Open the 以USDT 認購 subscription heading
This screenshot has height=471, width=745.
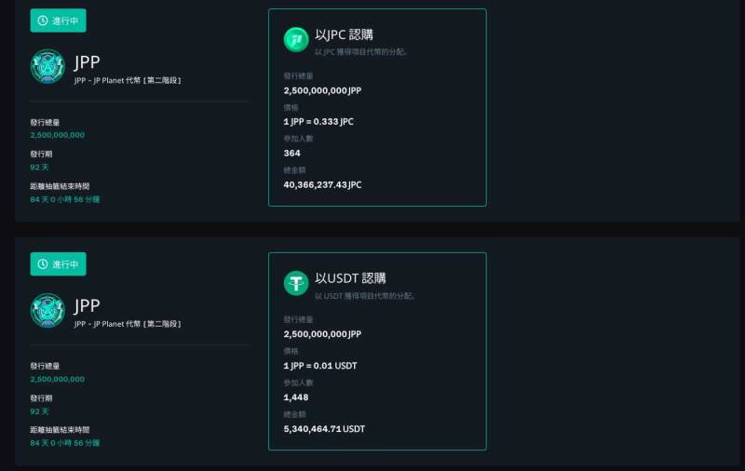350,278
